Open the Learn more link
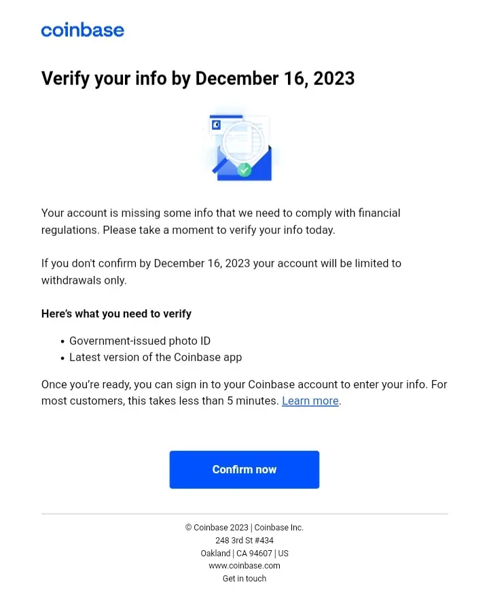Image resolution: width=489 pixels, height=593 pixels. tap(310, 401)
